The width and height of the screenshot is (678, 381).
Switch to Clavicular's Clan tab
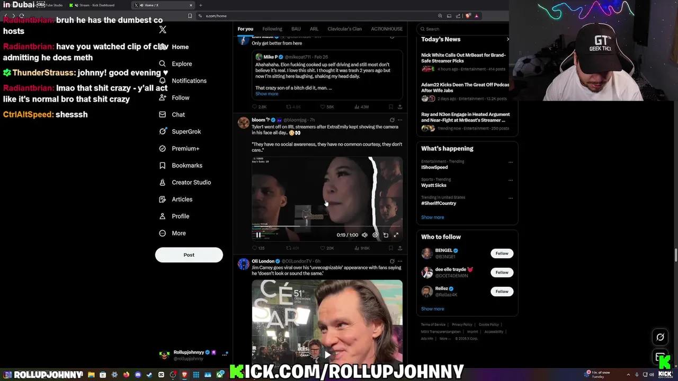click(x=345, y=29)
